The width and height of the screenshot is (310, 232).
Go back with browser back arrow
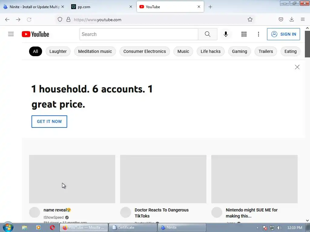(7, 20)
